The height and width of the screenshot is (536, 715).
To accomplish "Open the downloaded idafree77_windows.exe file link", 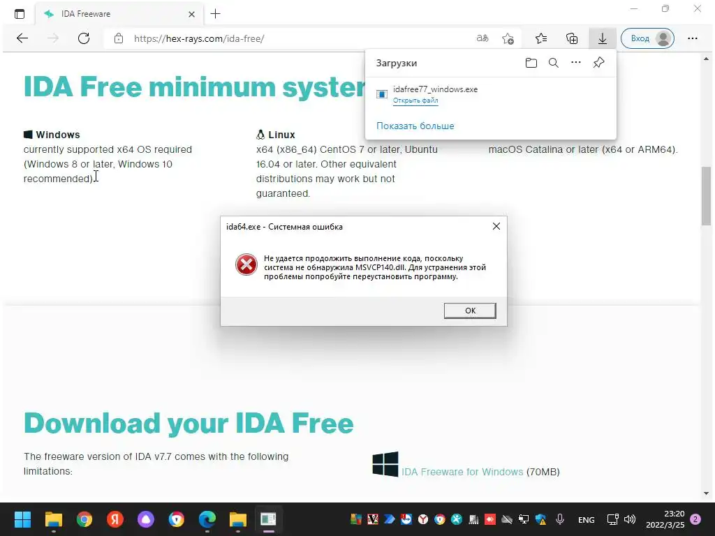I will point(415,100).
